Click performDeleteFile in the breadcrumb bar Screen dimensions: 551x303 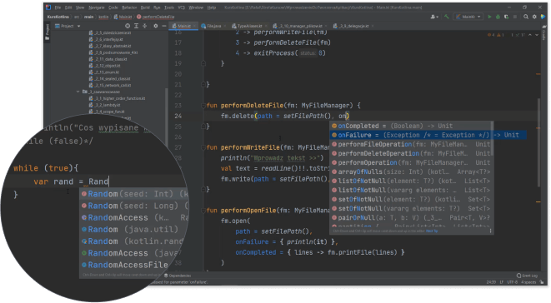pyautogui.click(x=155, y=17)
